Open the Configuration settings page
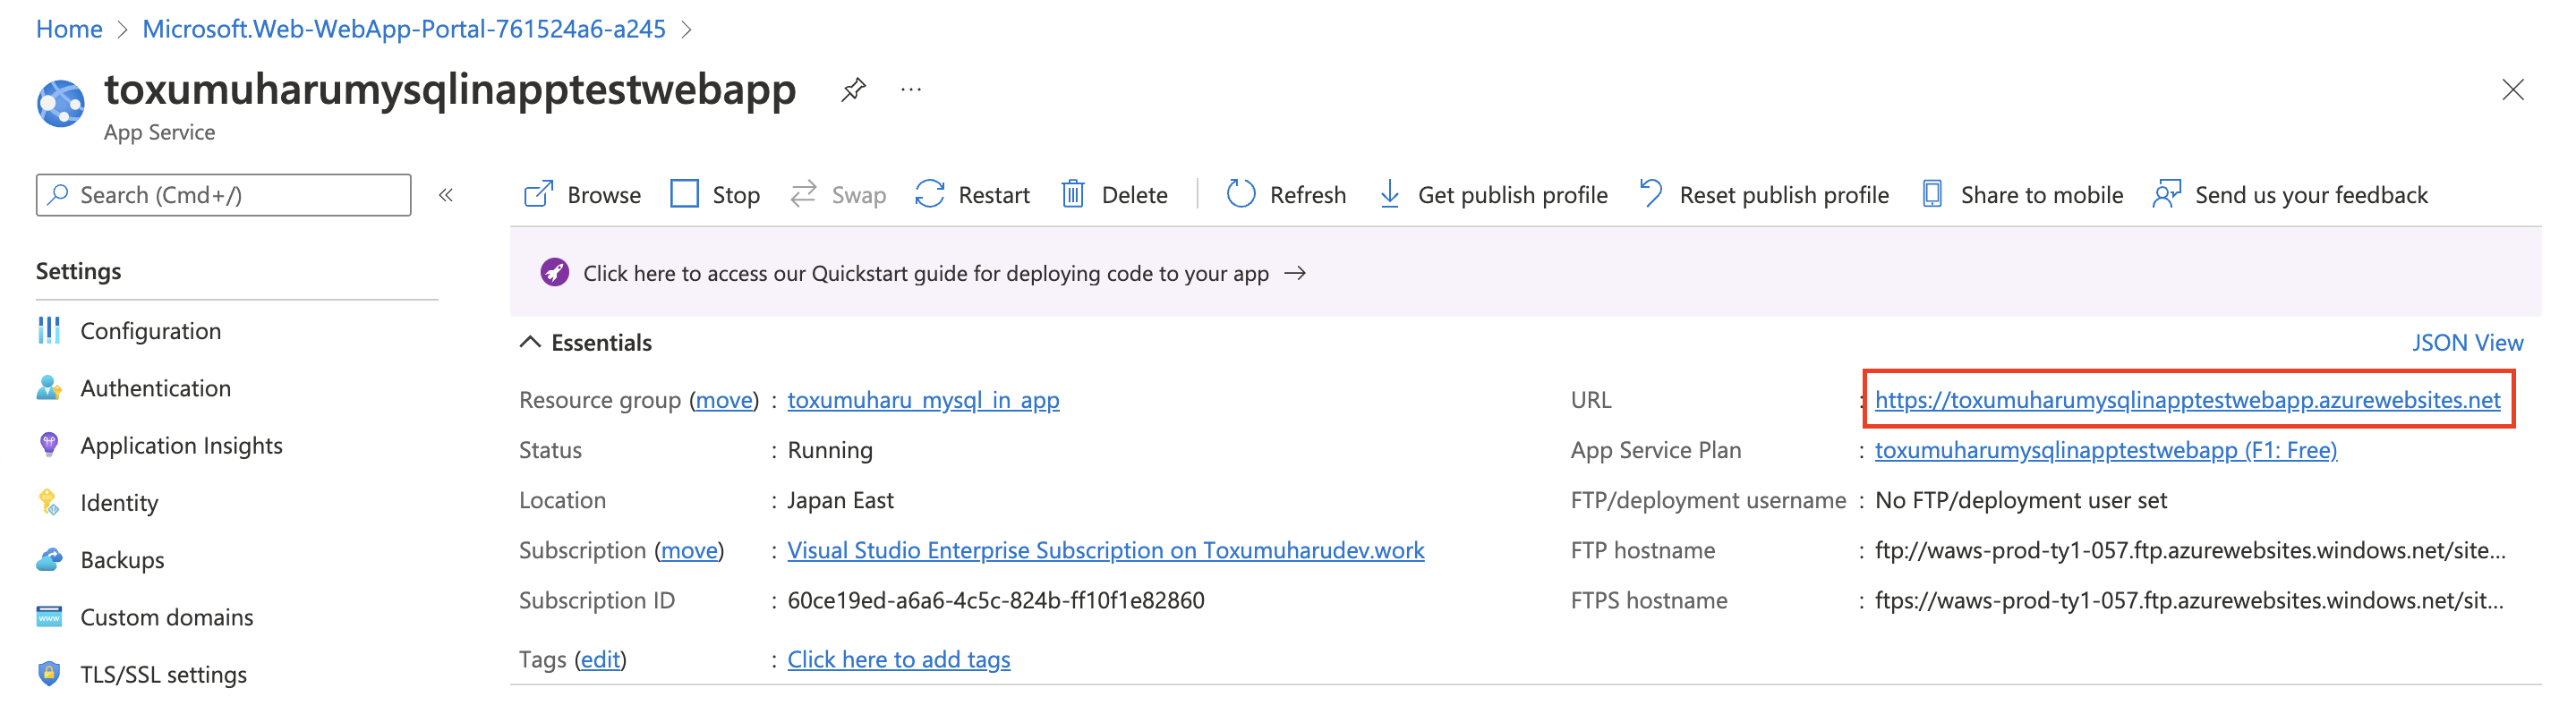The width and height of the screenshot is (2576, 714). point(151,330)
